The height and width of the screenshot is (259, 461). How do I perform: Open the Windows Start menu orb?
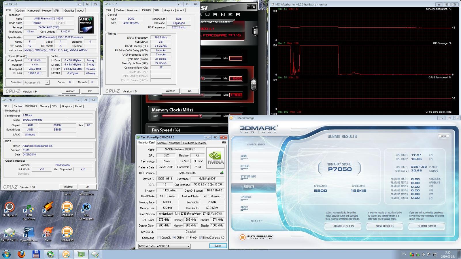click(x=6, y=254)
